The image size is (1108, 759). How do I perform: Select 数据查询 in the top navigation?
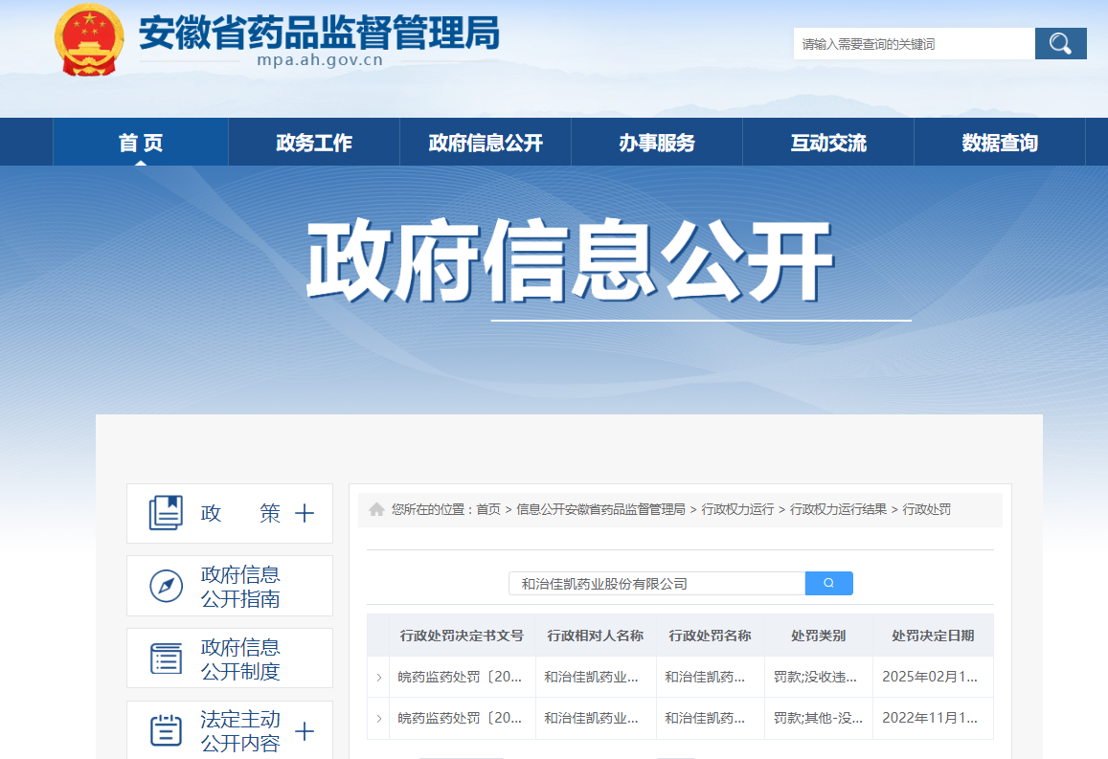tap(1000, 143)
